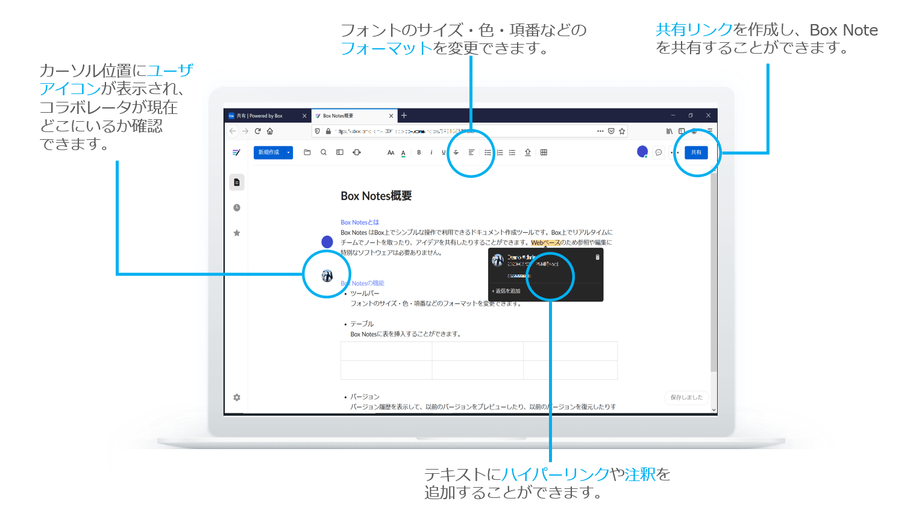
Task: Open the more options menu next to 共有
Action: tap(676, 152)
